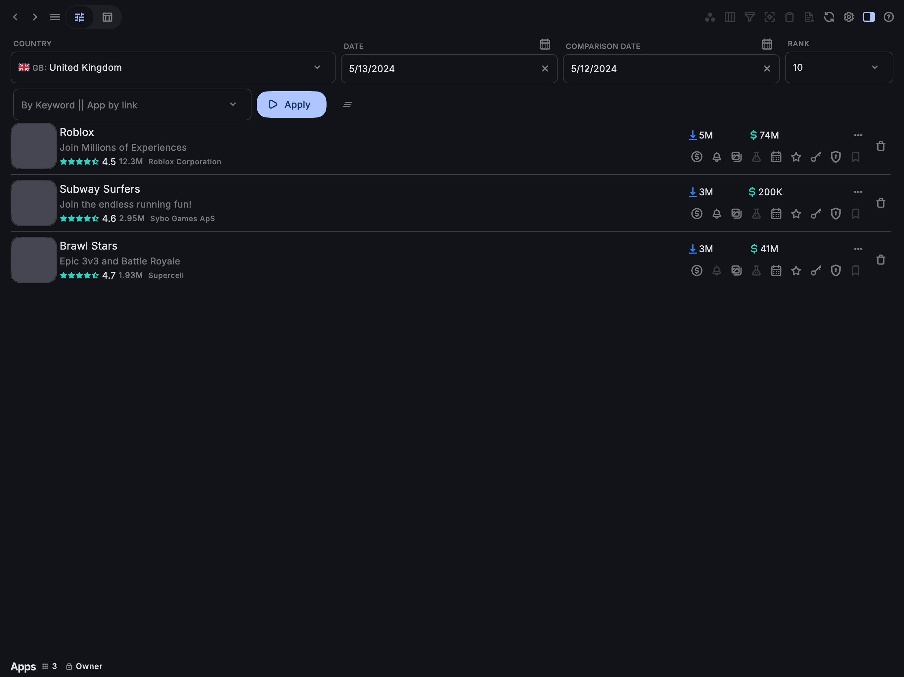Clear the Date value 5/13/2024

click(x=545, y=69)
